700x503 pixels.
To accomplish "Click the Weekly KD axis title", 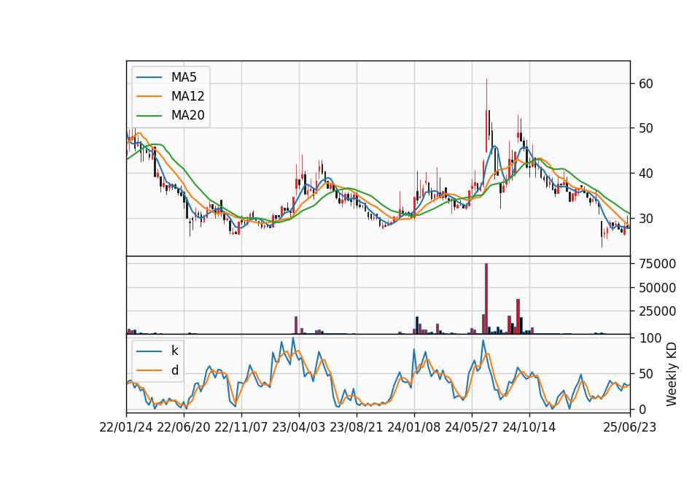I will tap(671, 374).
